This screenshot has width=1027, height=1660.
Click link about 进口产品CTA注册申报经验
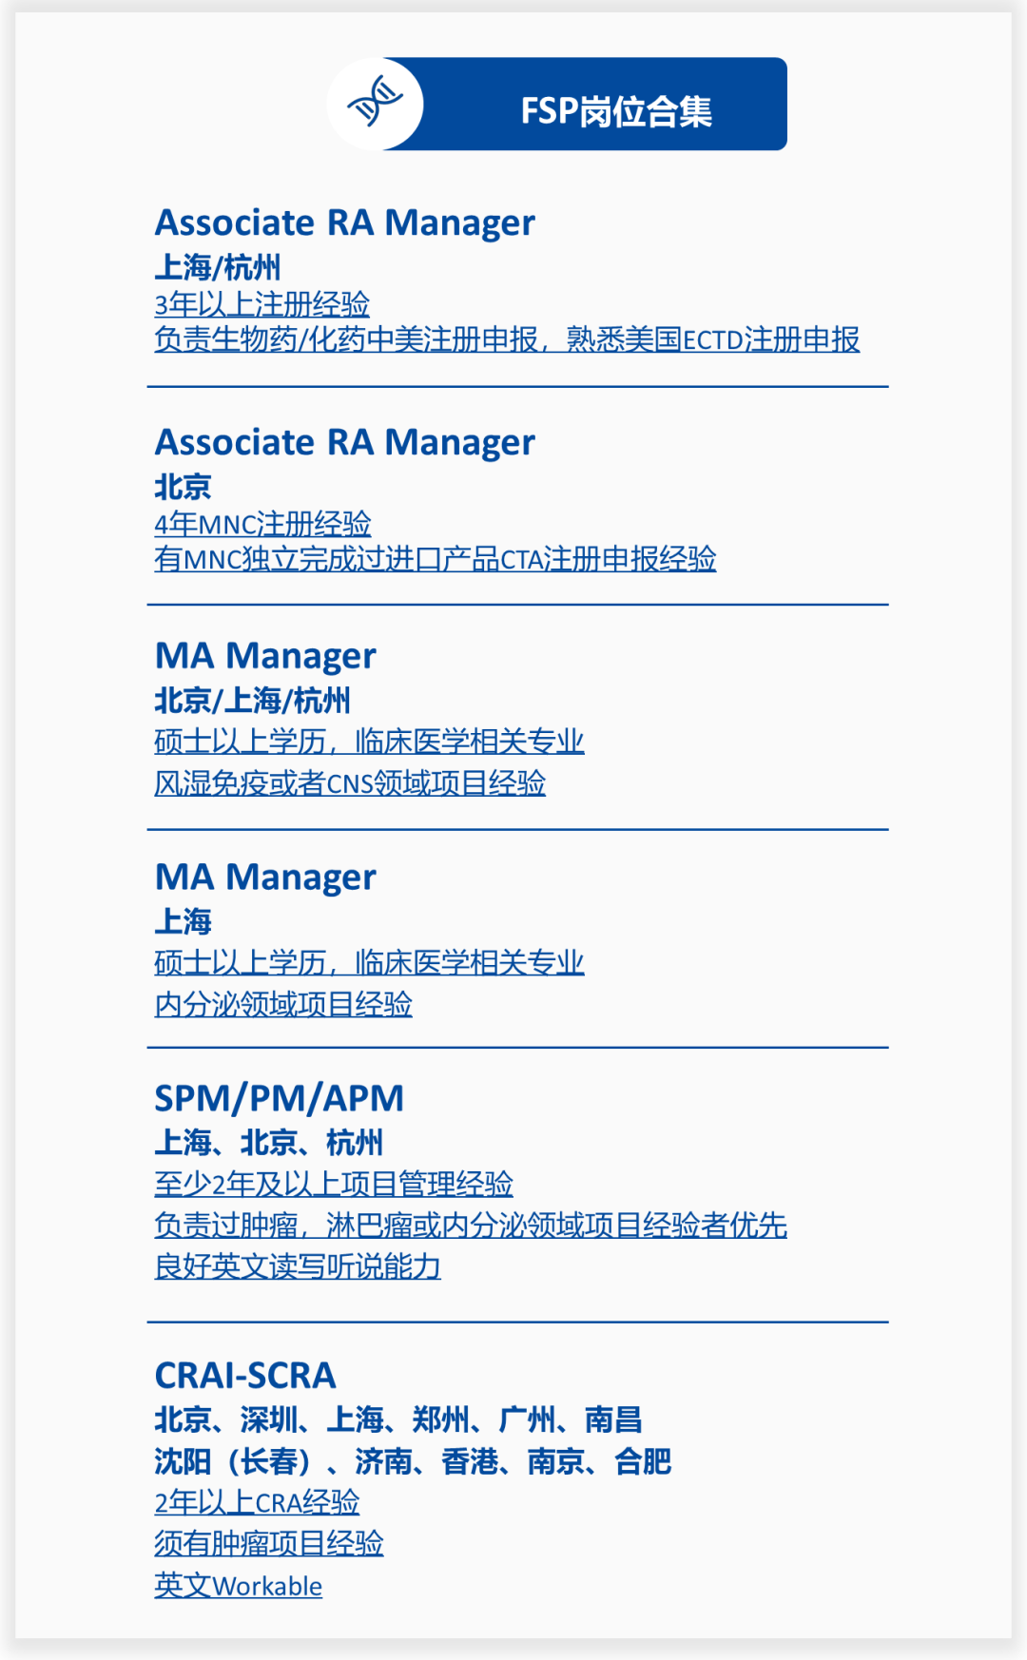(435, 559)
